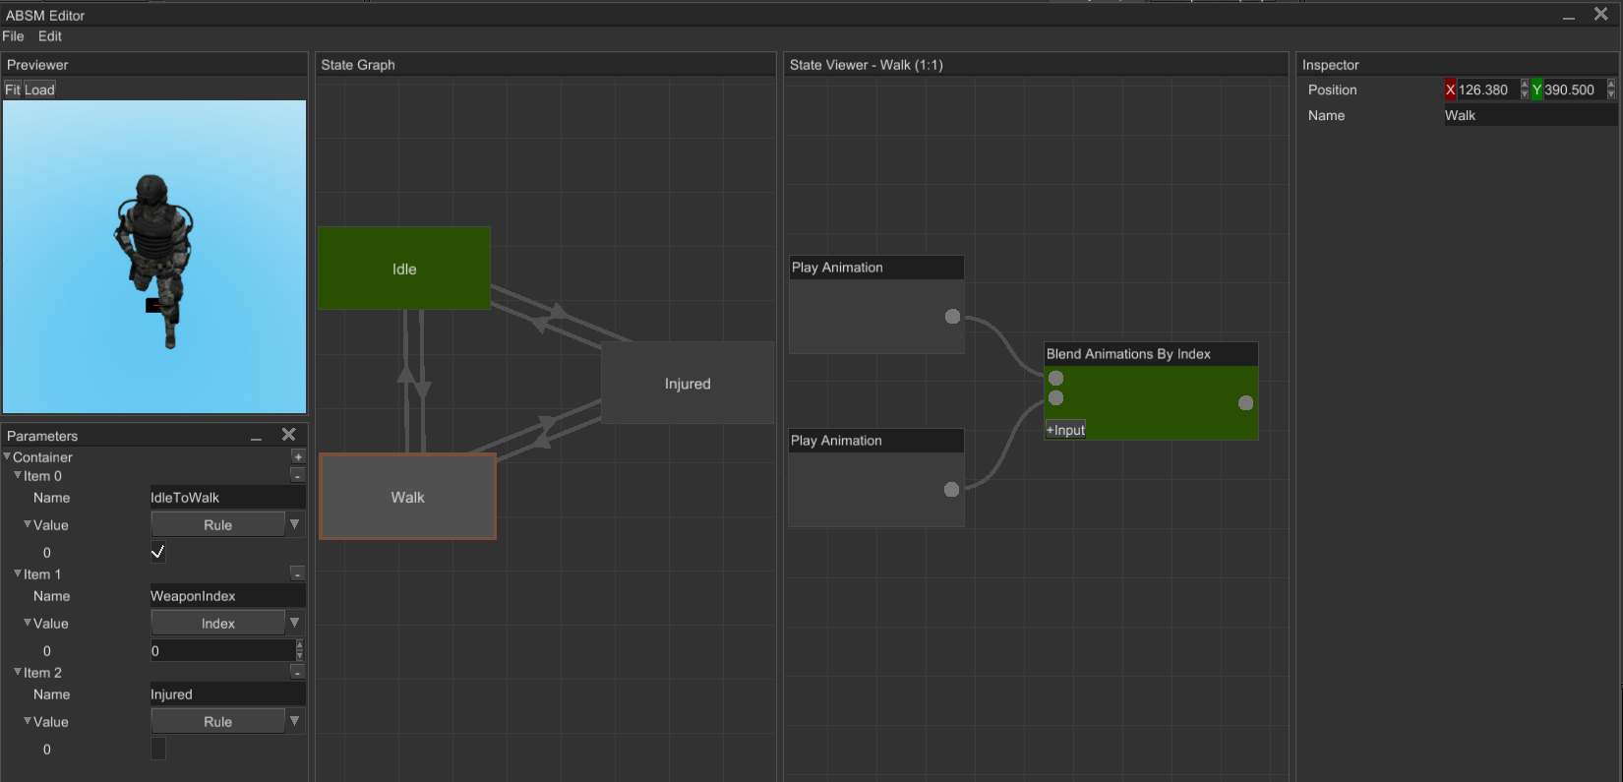Close the Parameters panel
This screenshot has height=782, width=1623.
[288, 435]
